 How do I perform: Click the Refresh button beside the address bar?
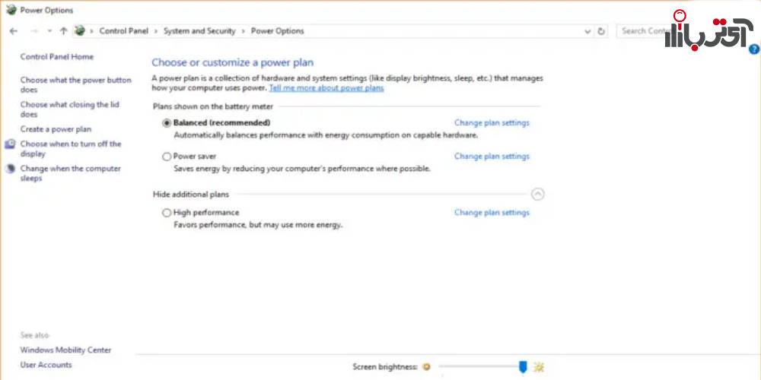(601, 31)
